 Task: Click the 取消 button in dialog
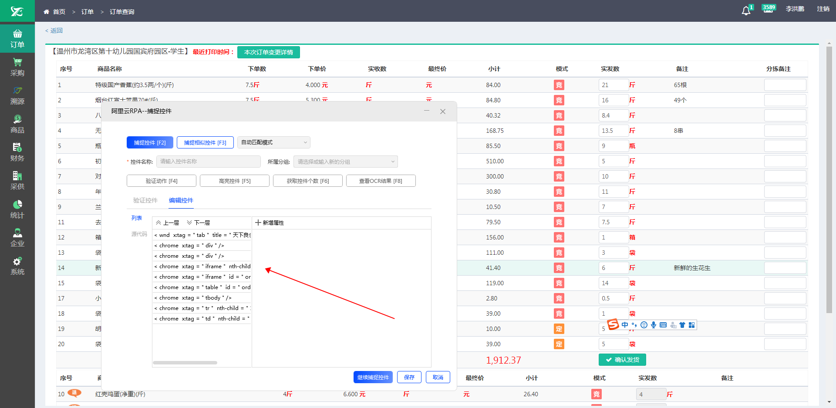(x=438, y=377)
